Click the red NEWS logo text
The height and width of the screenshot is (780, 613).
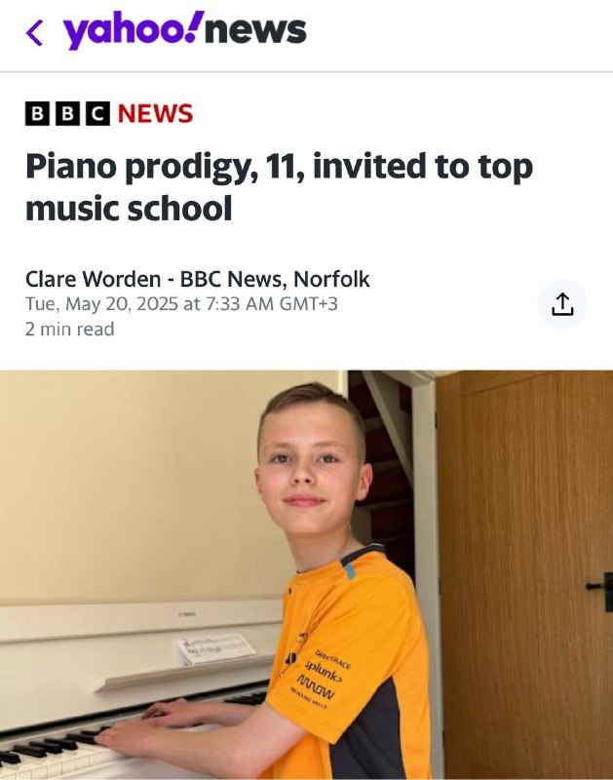(155, 114)
